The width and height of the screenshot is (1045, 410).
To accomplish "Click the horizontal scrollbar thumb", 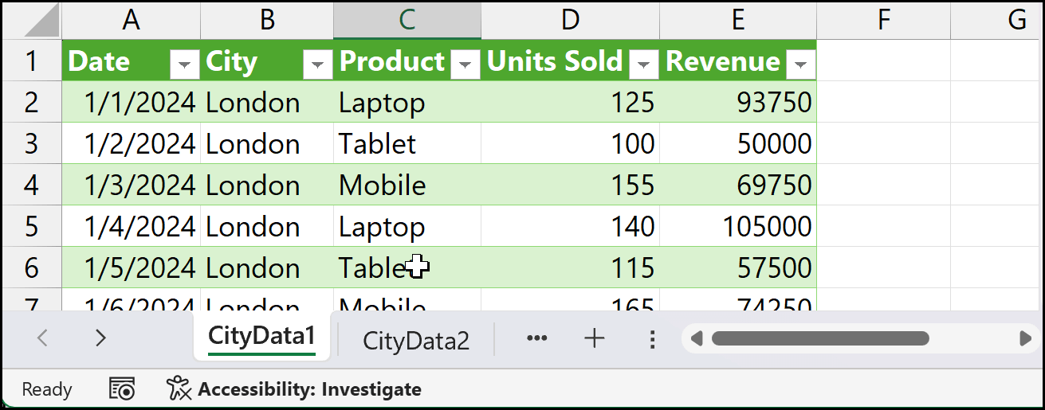I will pos(819,339).
